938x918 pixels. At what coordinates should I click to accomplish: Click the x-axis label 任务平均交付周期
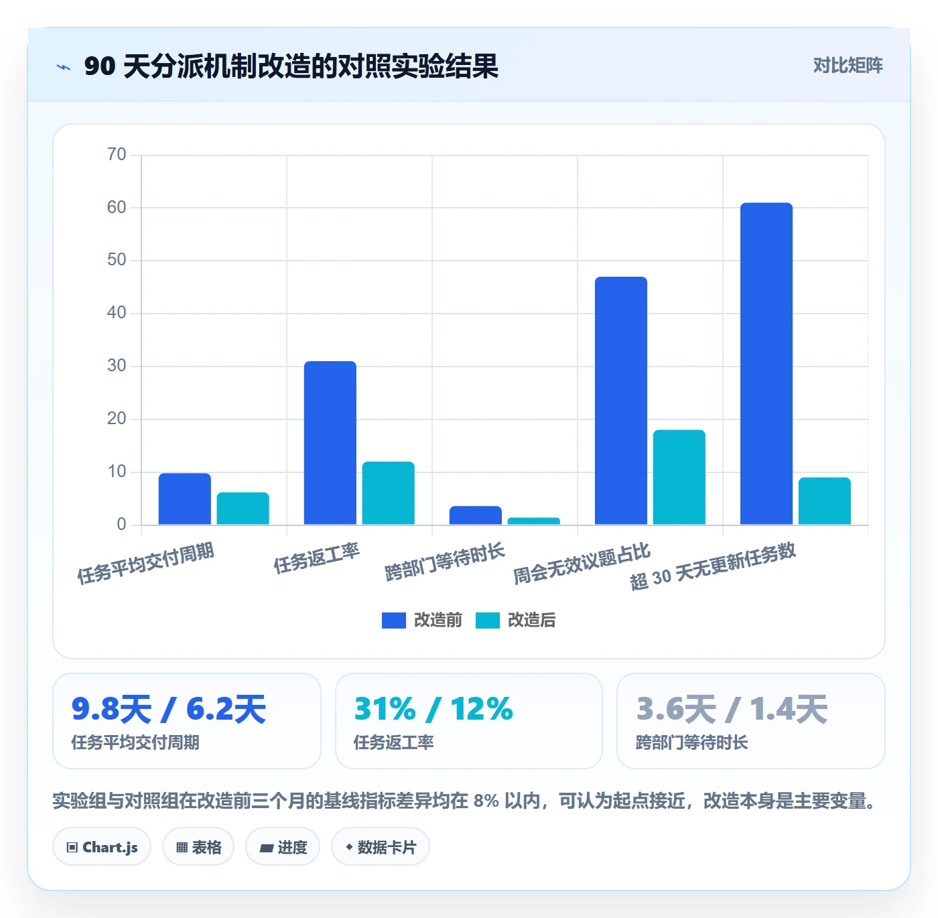pyautogui.click(x=145, y=563)
